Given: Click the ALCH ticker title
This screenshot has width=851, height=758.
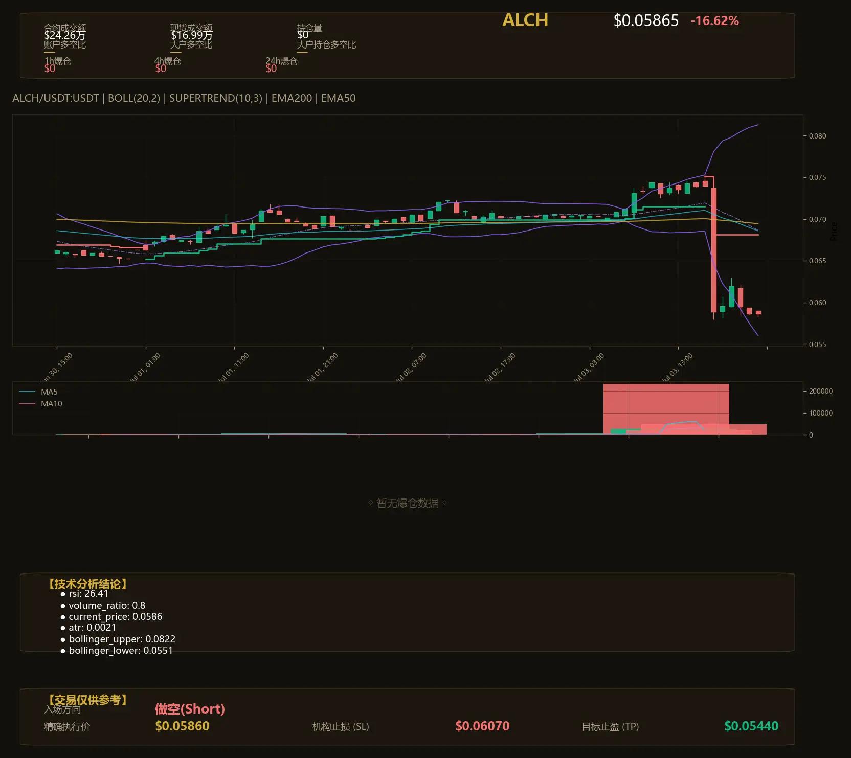Looking at the screenshot, I should click(525, 20).
